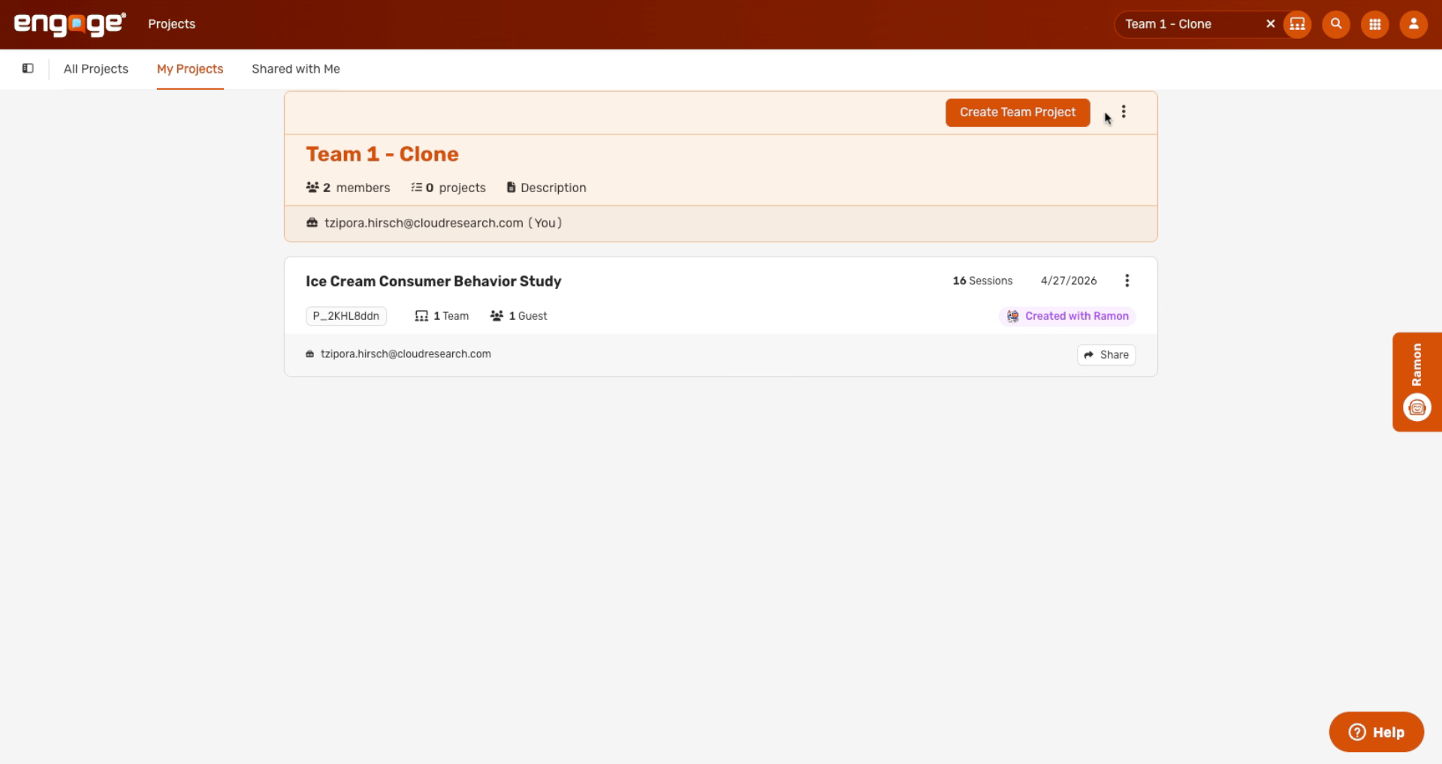Click the Ramon chat avatar icon
Viewport: 1442px width, 764px height.
(x=1416, y=408)
